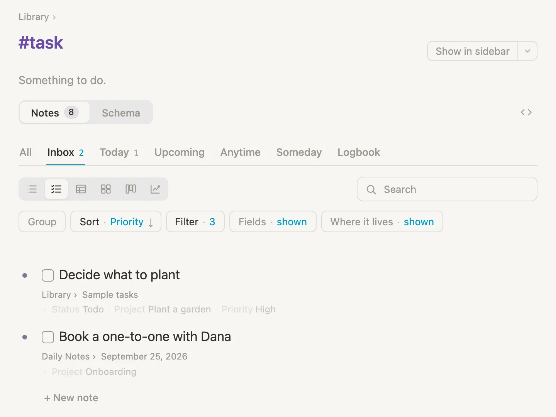
Task: Click the magnifying glass search icon
Action: 371,189
